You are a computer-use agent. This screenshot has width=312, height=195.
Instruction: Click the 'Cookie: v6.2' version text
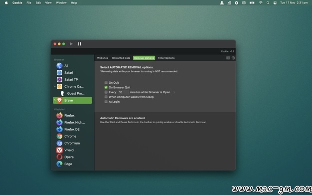point(227,51)
